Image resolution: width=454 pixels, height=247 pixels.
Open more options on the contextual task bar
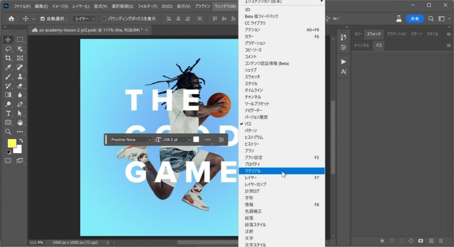[x=208, y=140]
